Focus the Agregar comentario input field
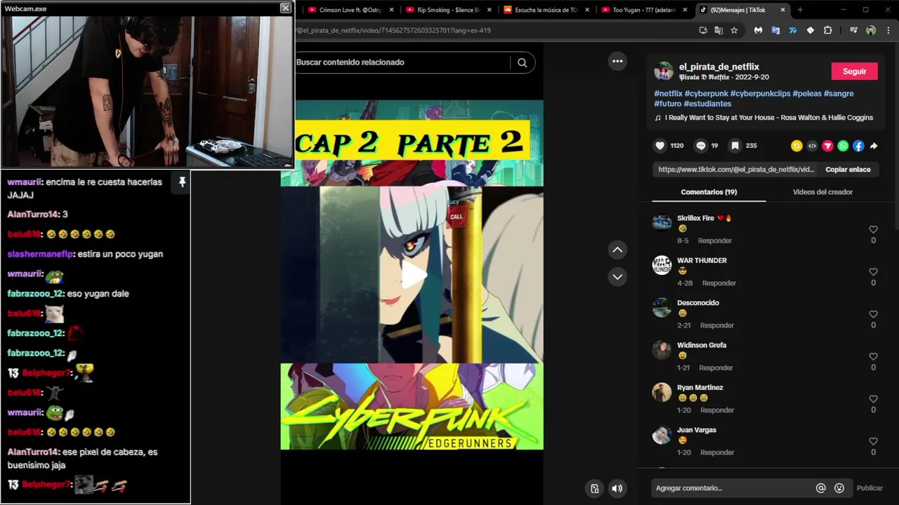 click(730, 488)
